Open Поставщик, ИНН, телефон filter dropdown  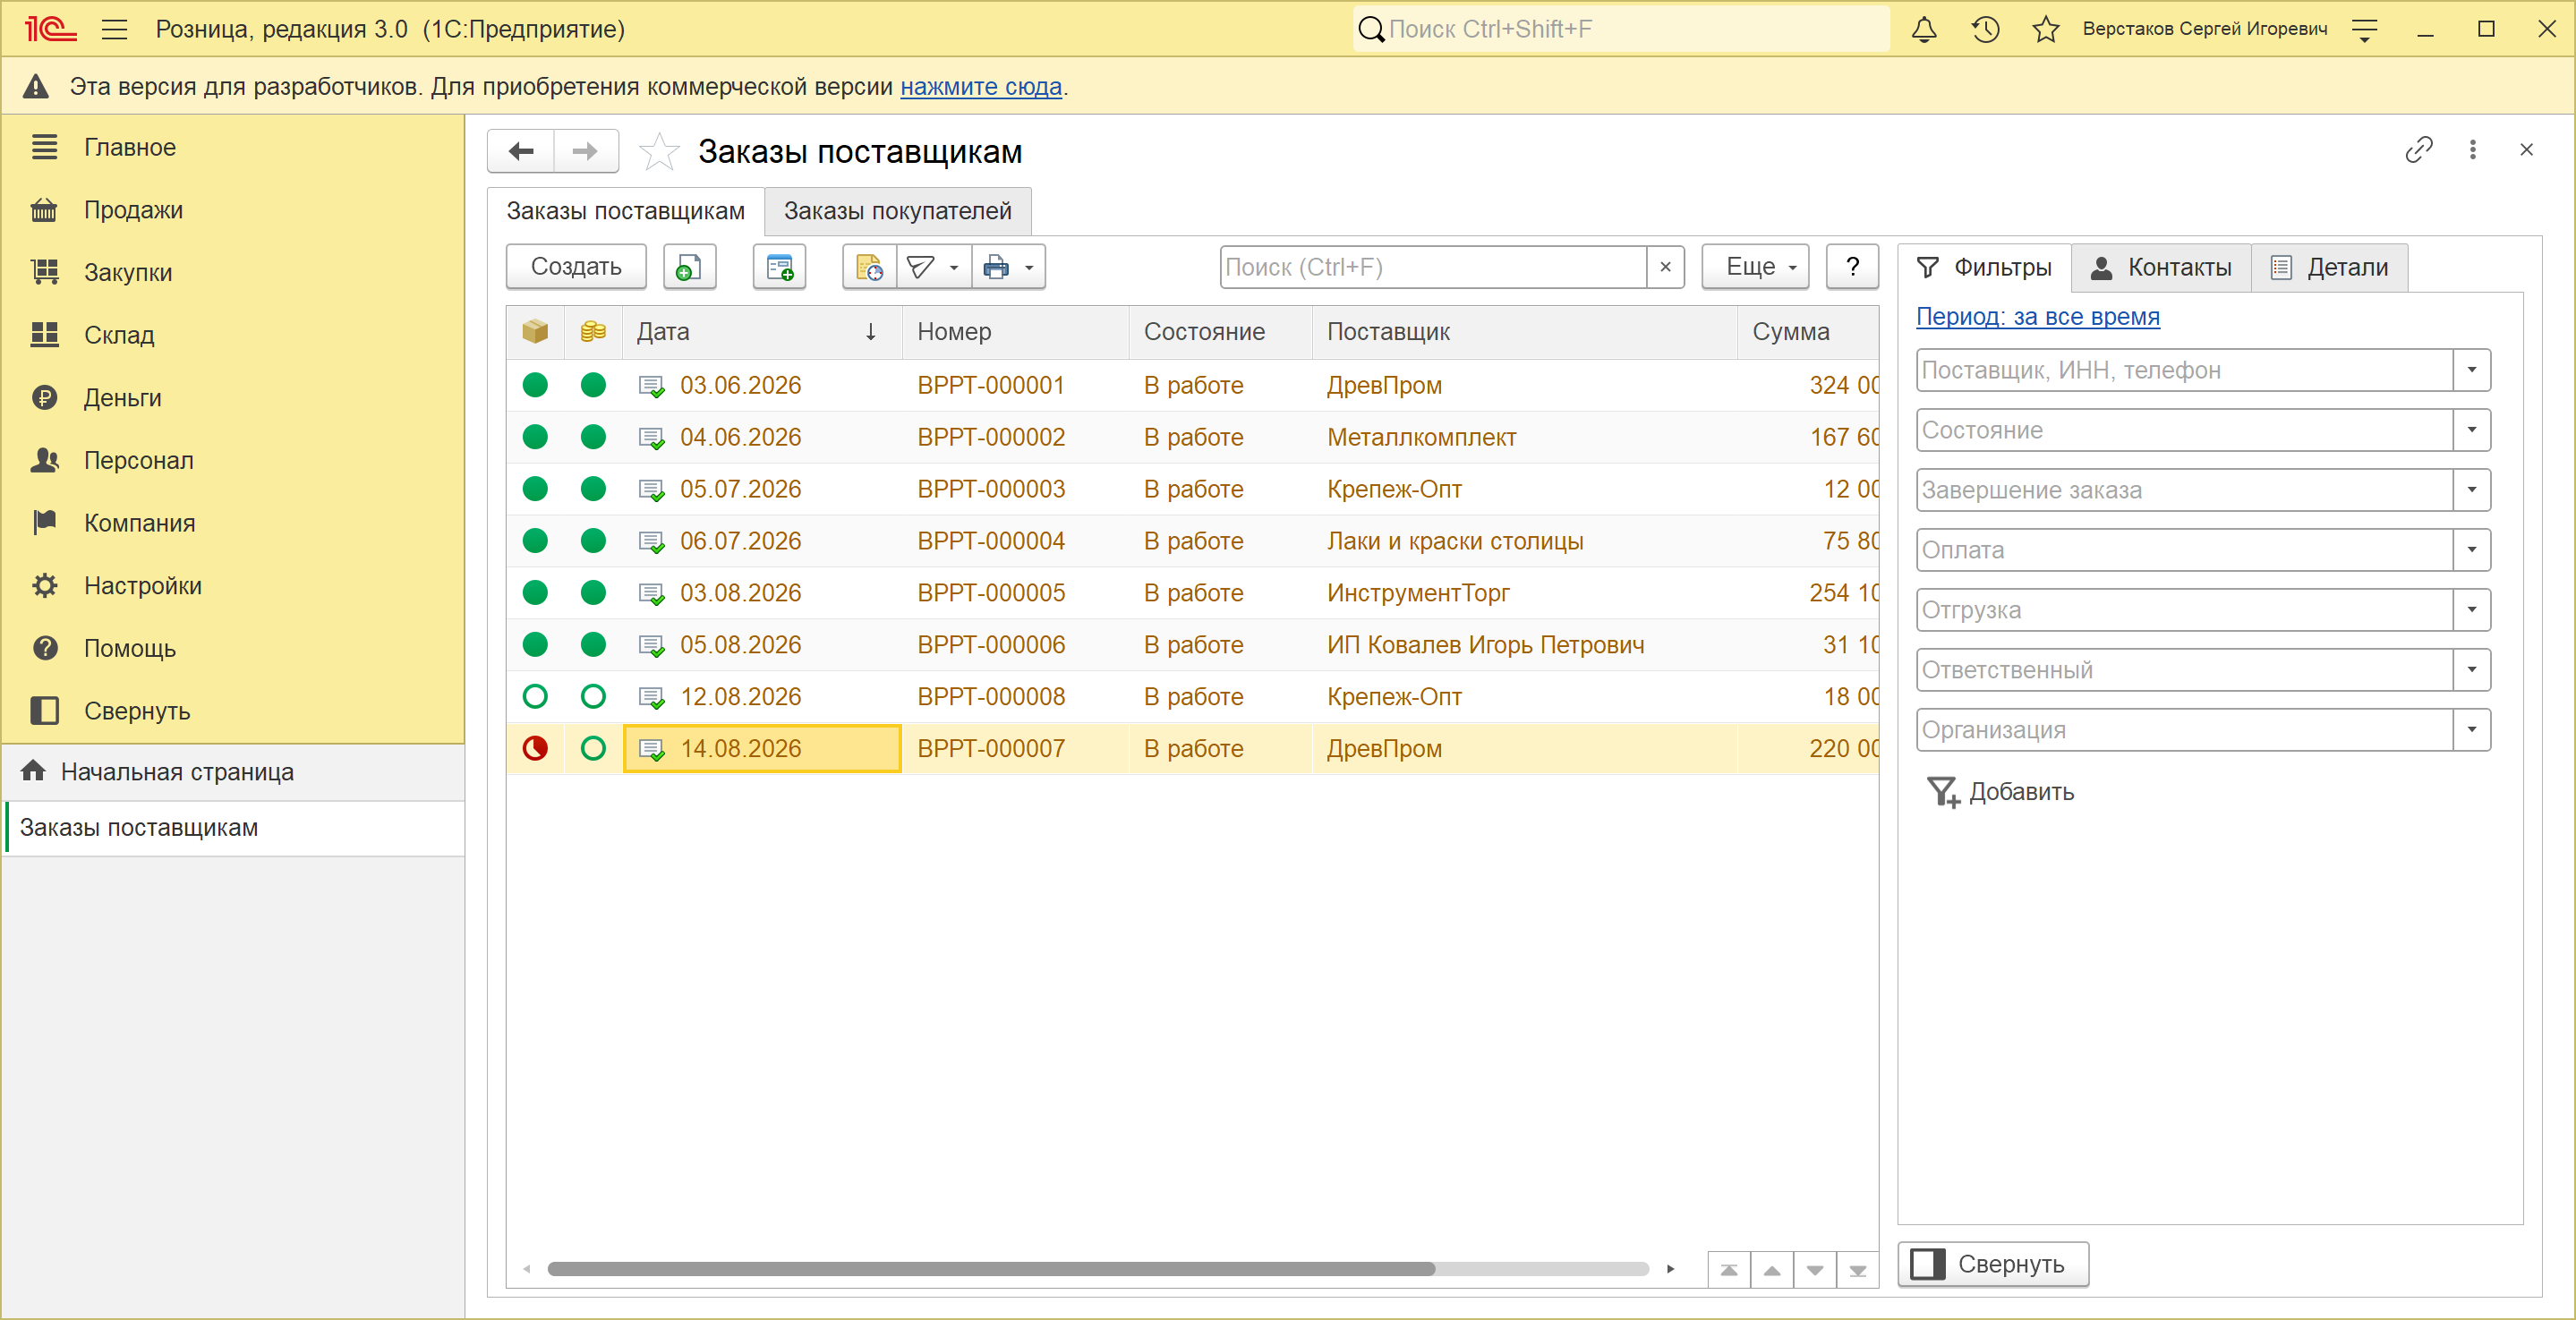click(2471, 370)
